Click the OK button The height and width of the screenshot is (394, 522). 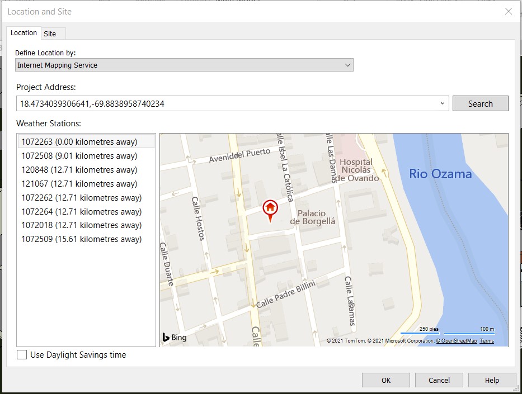point(385,379)
